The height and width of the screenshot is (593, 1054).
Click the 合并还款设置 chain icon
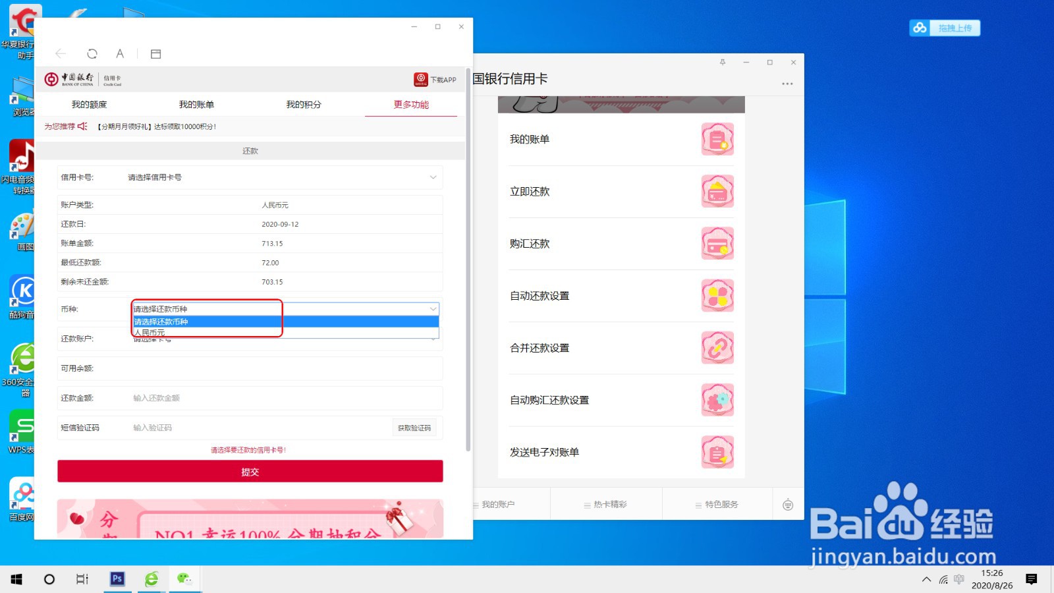click(x=717, y=347)
